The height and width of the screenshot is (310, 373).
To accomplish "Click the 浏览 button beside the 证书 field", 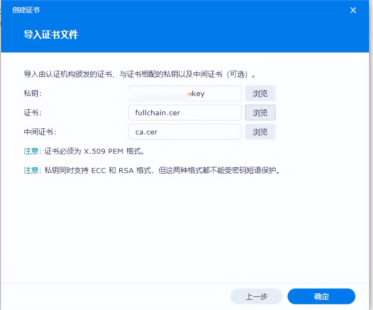I will click(x=260, y=113).
